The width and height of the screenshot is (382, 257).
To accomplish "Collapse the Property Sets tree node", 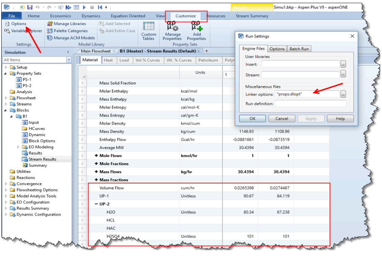I will point(5,73).
